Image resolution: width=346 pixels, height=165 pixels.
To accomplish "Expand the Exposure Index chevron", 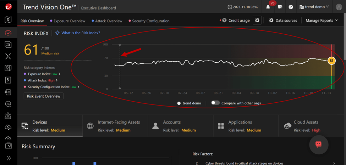I will point(59,74).
